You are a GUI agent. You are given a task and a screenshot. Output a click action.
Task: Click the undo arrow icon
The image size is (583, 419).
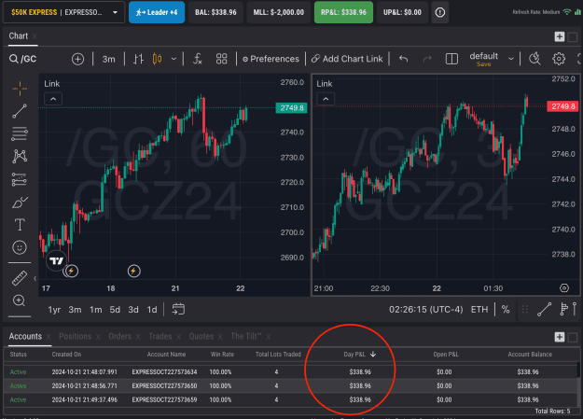click(x=403, y=59)
